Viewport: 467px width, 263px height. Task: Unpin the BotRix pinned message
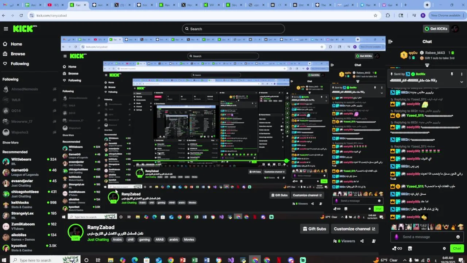pyautogui.click(x=452, y=74)
